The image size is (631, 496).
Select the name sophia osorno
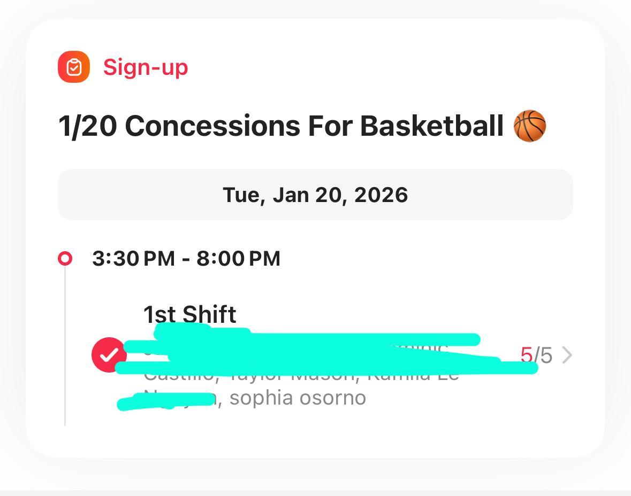point(298,398)
